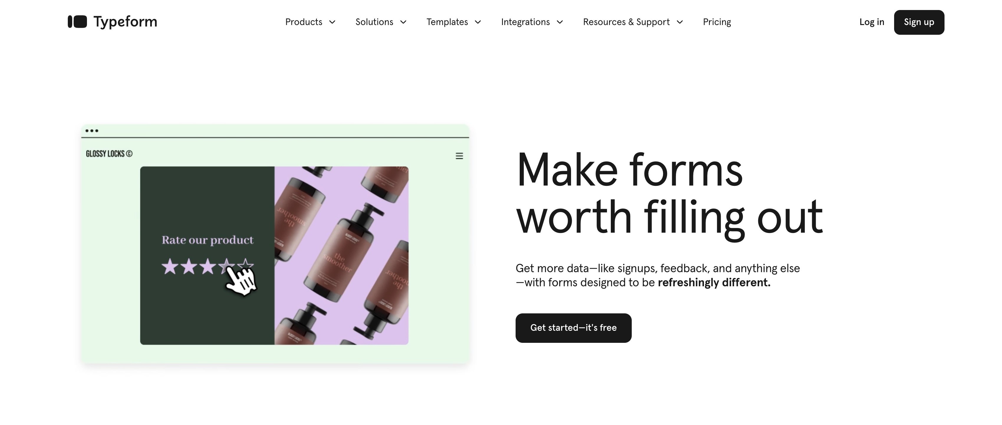Viewport: 1002px width, 425px height.
Task: Expand the Templates dropdown chevron
Action: tap(478, 22)
